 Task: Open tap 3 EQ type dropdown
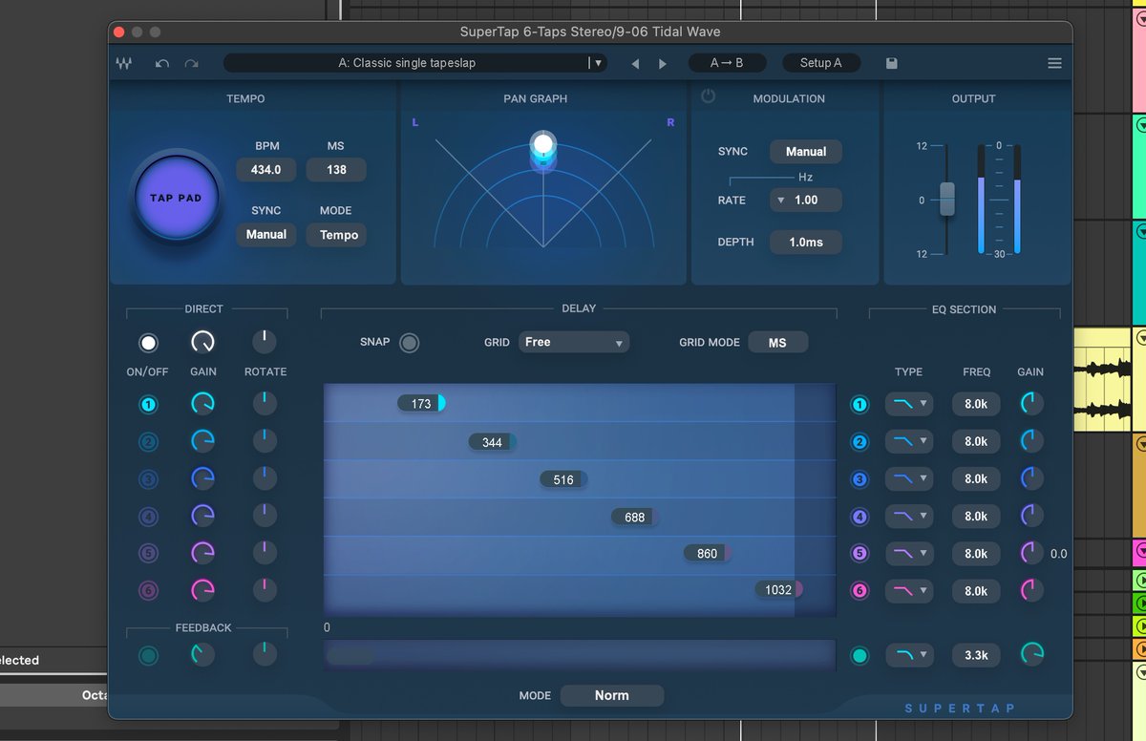coord(909,478)
